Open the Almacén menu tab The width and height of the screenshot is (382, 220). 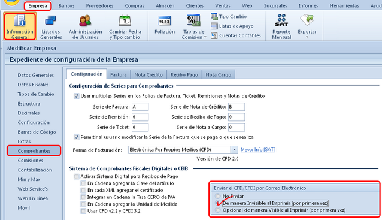point(165,5)
